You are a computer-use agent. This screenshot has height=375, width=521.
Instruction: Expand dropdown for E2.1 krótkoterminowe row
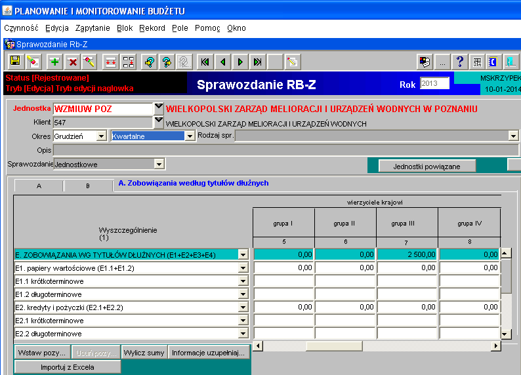tap(243, 320)
